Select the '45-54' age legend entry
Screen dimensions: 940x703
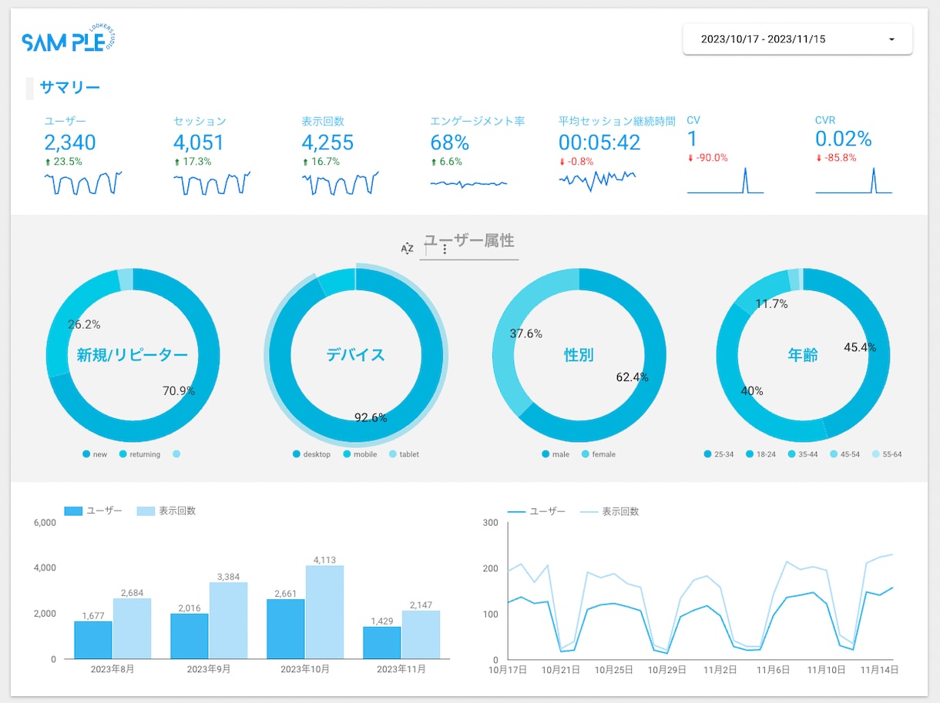click(x=844, y=454)
